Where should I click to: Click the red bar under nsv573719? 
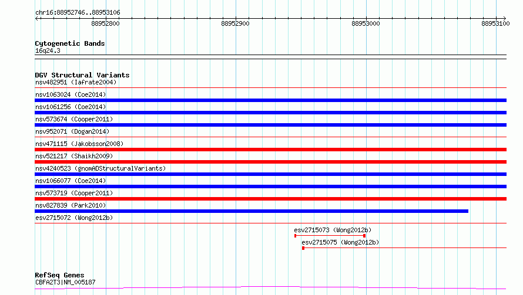270,199
